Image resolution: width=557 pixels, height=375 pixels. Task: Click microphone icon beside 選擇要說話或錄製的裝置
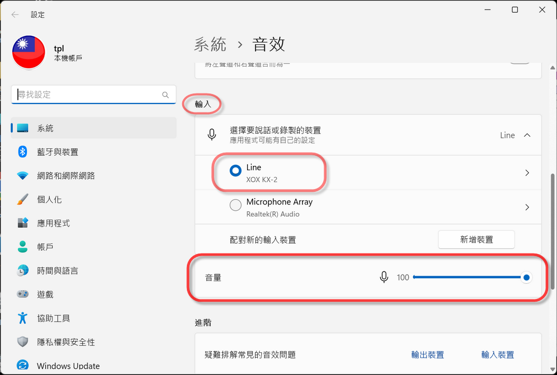[x=212, y=135]
